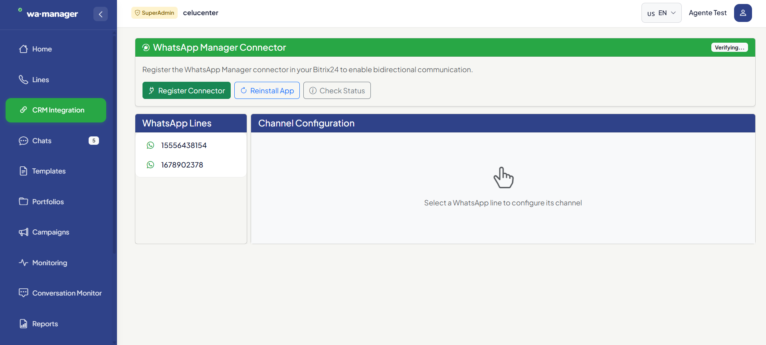This screenshot has height=345, width=766.
Task: Click the connector registration description text
Action: [x=307, y=70]
